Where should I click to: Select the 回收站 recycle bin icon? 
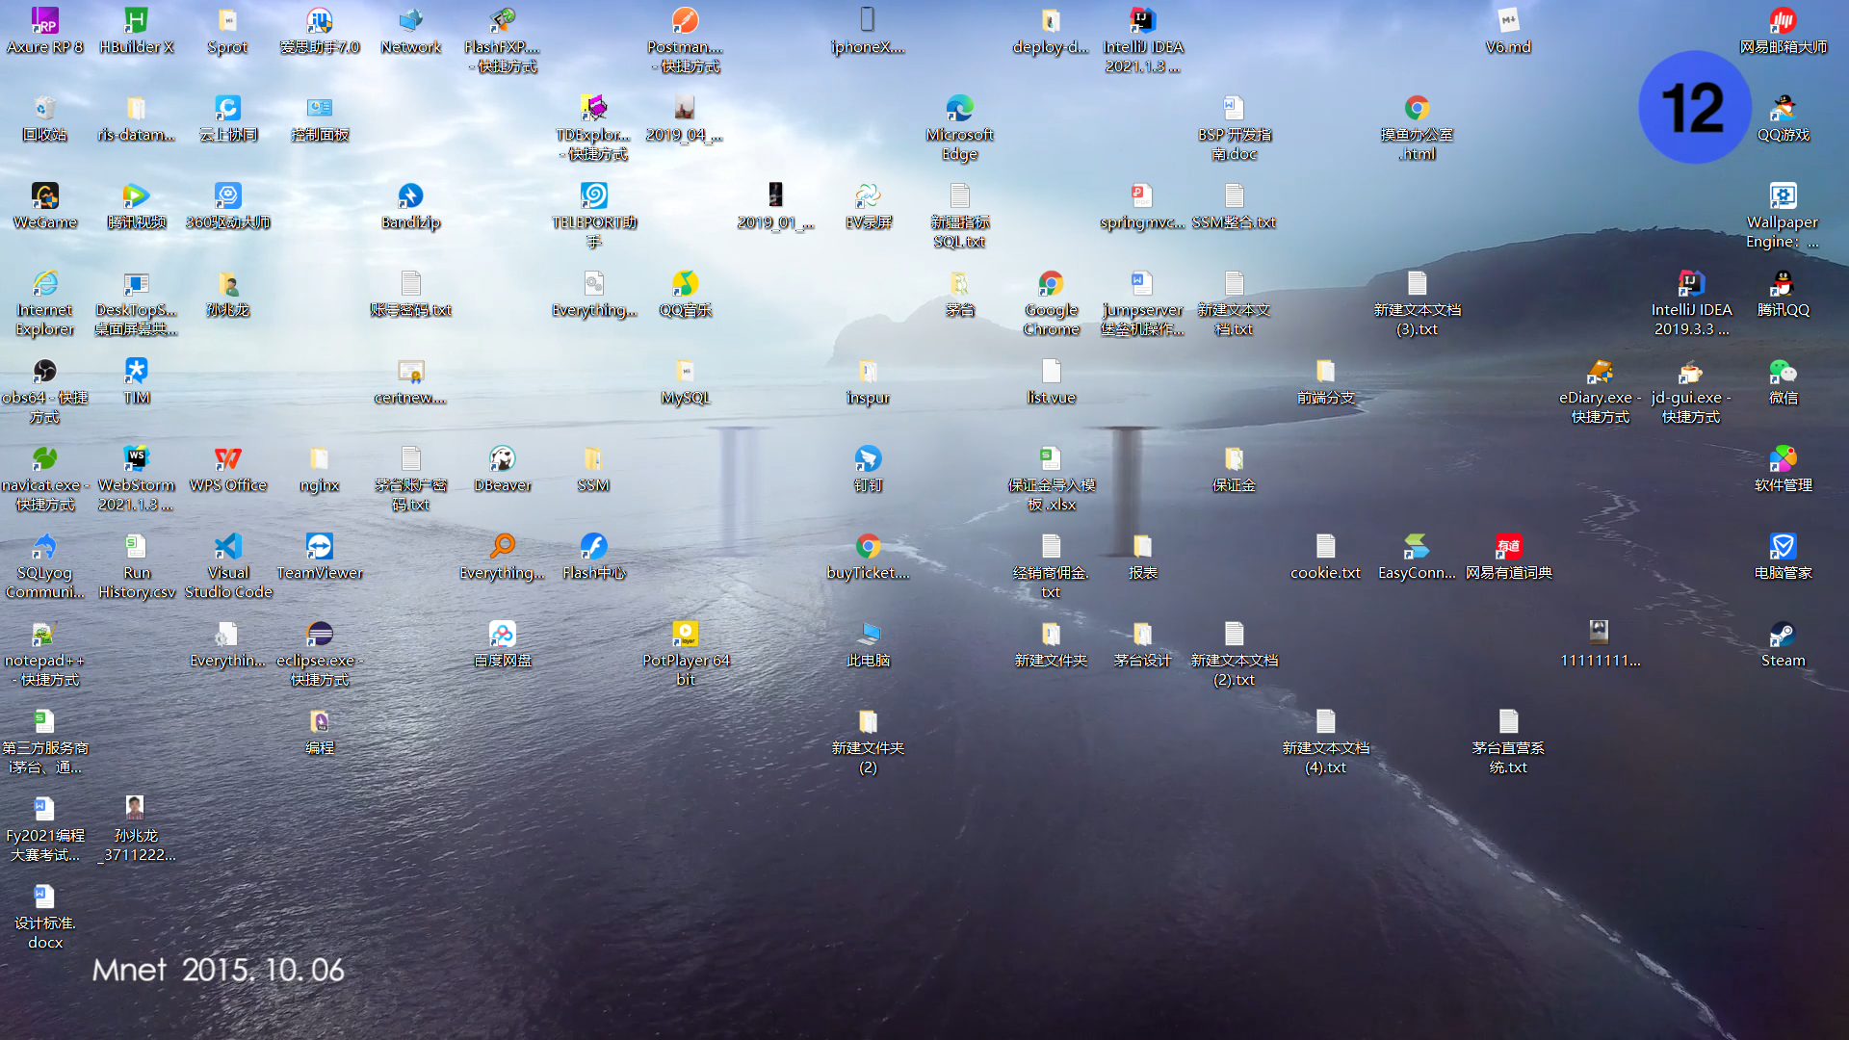[44, 119]
